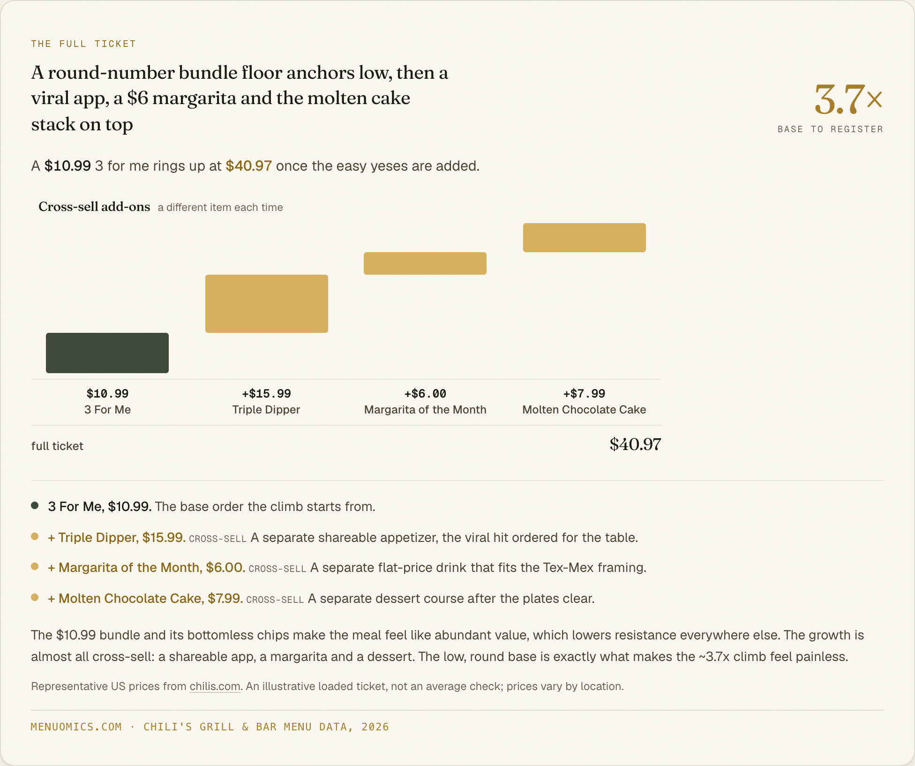Select the gold Triple Dipper bar
The height and width of the screenshot is (766, 915).
pyautogui.click(x=267, y=304)
